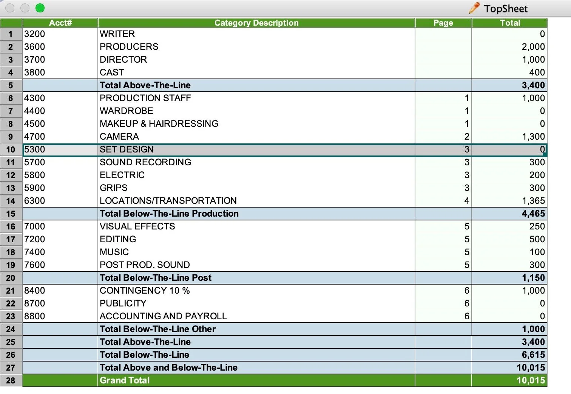Click the SET DESIGN cell
The width and height of the screenshot is (571, 394).
click(256, 149)
